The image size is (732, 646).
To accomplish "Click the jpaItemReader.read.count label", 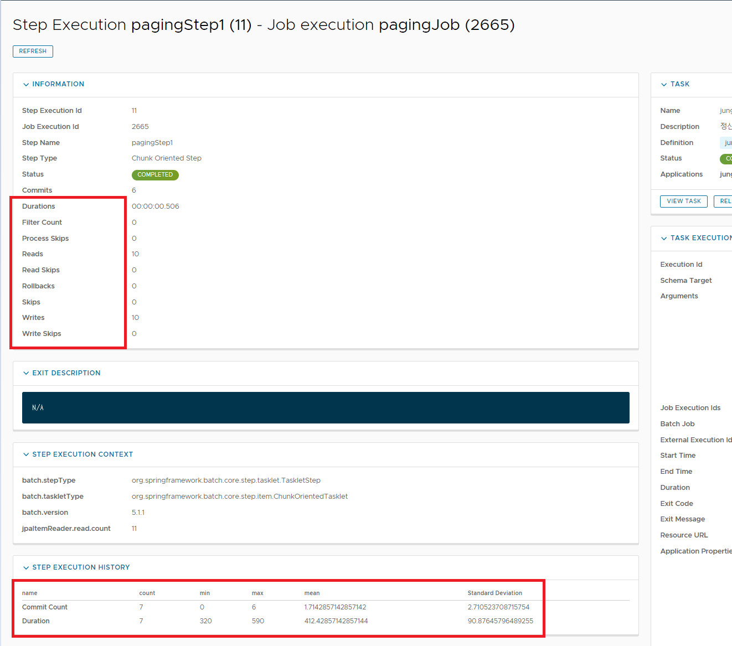I will click(66, 529).
